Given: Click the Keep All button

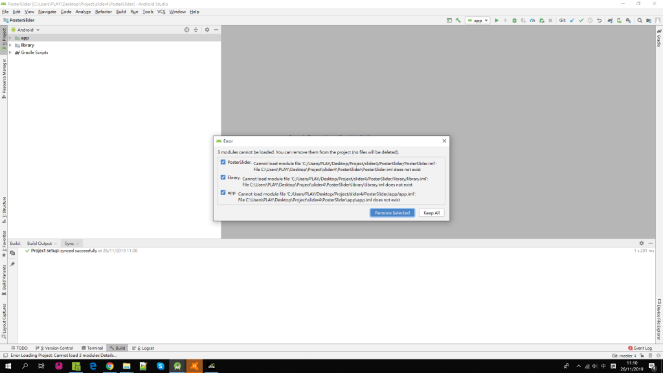Looking at the screenshot, I should click(432, 212).
